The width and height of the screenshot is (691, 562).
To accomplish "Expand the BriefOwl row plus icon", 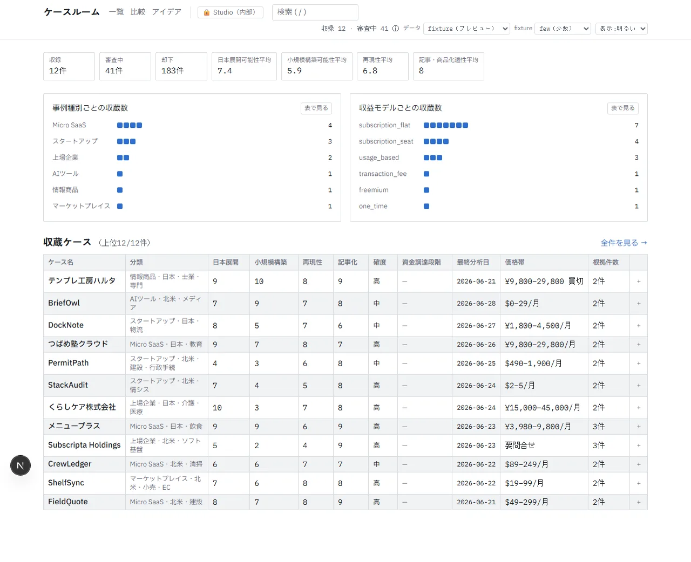I will point(639,304).
